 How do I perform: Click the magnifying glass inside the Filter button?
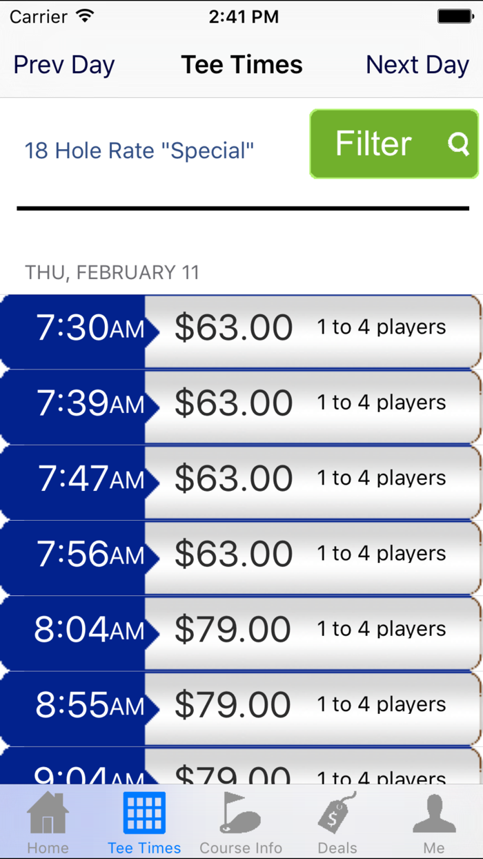tap(457, 144)
